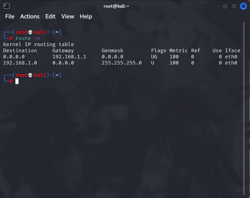Click the genmask 255.255.255.0
Image resolution: width=250 pixels, height=198 pixels.
point(122,63)
